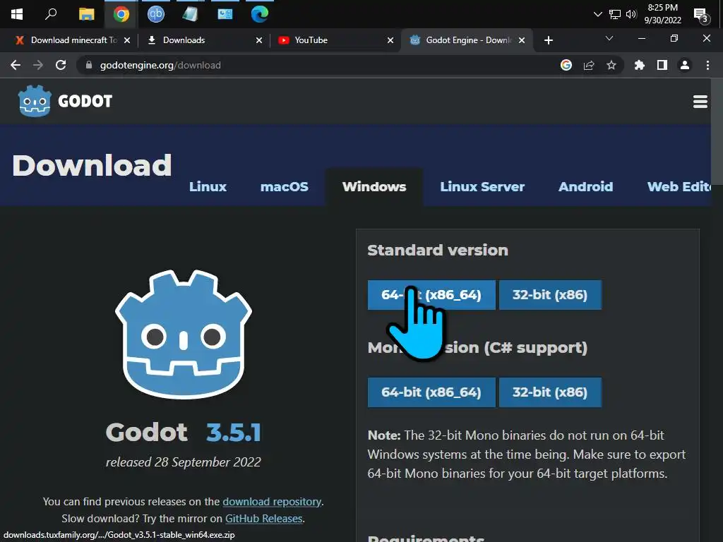Click Google icon in address bar
Viewport: 723px width, 542px height.
(566, 65)
